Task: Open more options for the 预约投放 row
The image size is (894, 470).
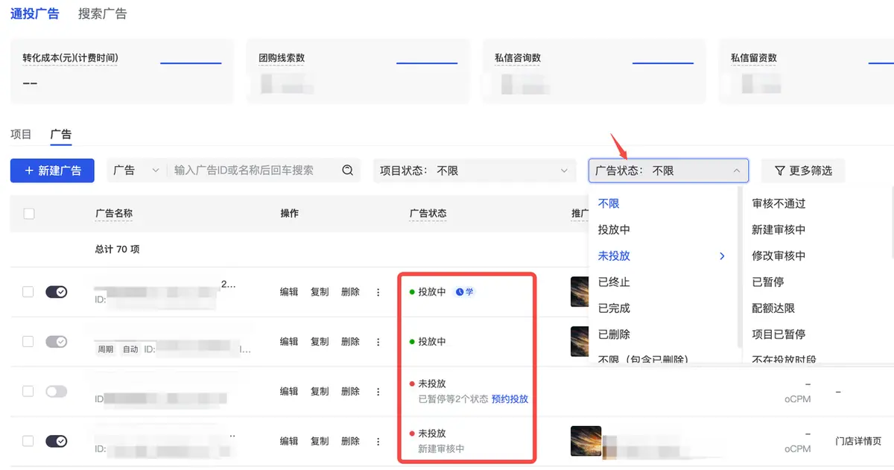Action: [x=378, y=392]
